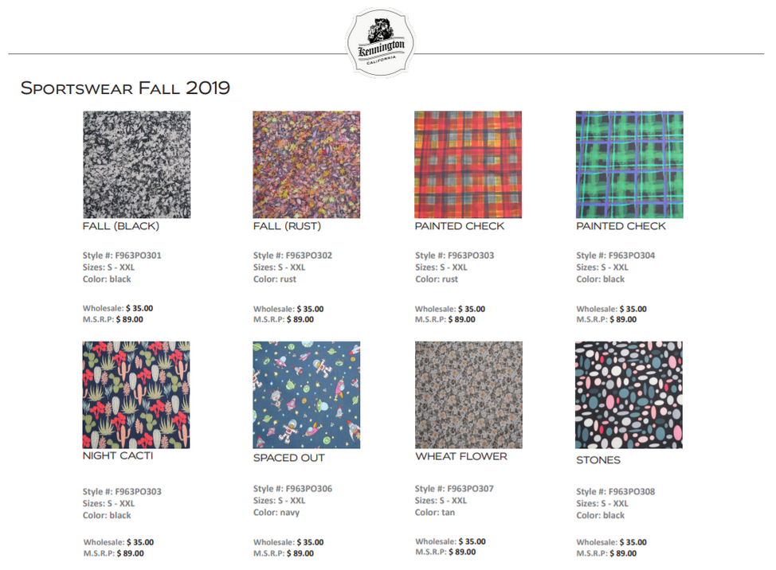Click the Sportswear Fall 2019 heading
The height and width of the screenshot is (570, 776).
(125, 88)
